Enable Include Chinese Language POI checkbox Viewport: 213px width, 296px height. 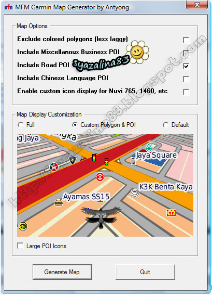(x=186, y=79)
